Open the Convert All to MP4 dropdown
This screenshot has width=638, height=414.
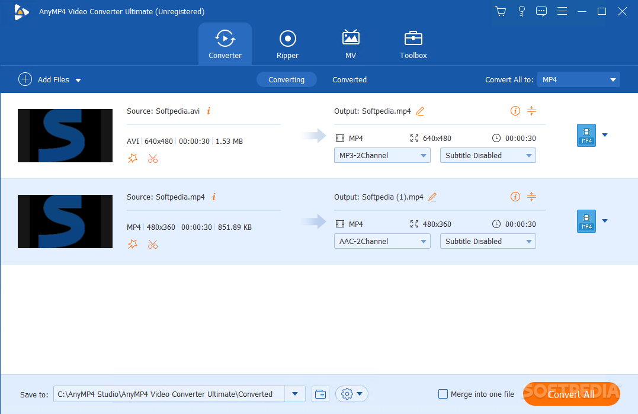(578, 79)
